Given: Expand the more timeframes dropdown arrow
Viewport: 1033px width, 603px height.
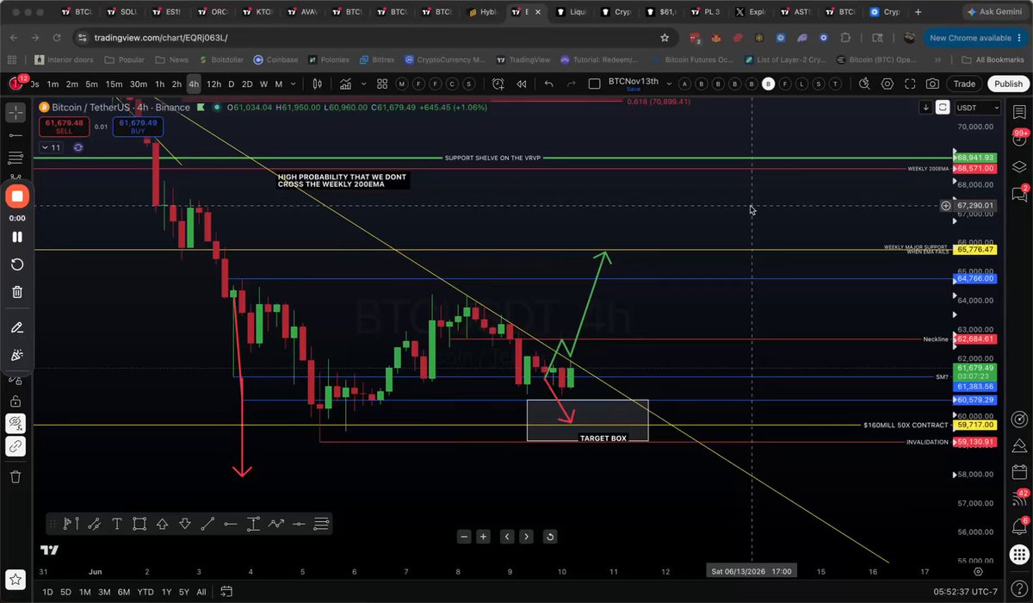Looking at the screenshot, I should (294, 84).
